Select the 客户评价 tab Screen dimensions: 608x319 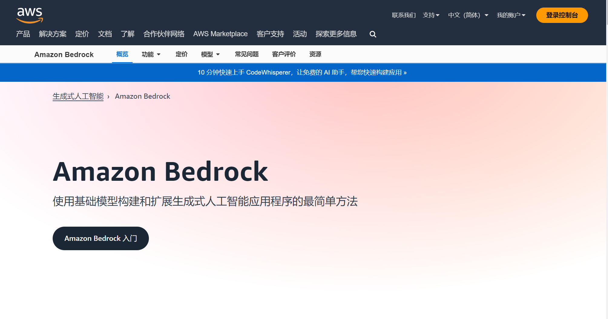[x=284, y=54]
